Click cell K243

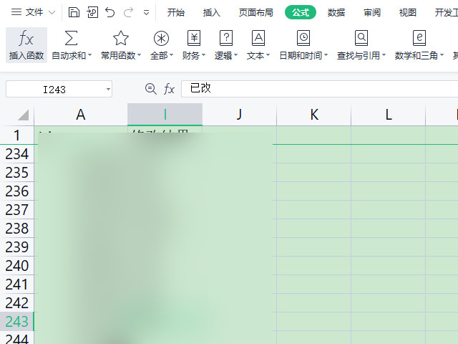click(313, 322)
